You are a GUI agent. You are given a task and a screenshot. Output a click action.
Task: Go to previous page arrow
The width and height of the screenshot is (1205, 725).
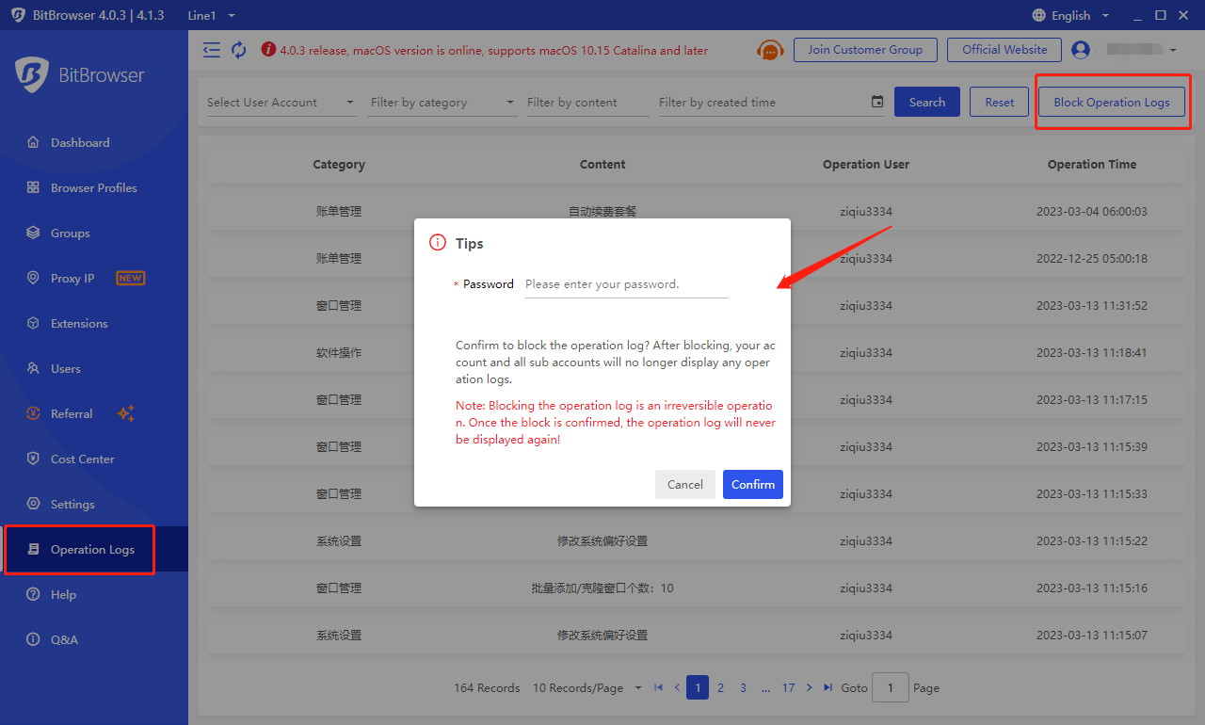677,688
